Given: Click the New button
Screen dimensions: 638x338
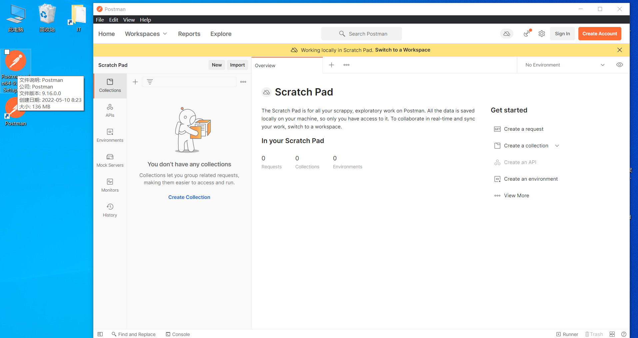Looking at the screenshot, I should 217,65.
